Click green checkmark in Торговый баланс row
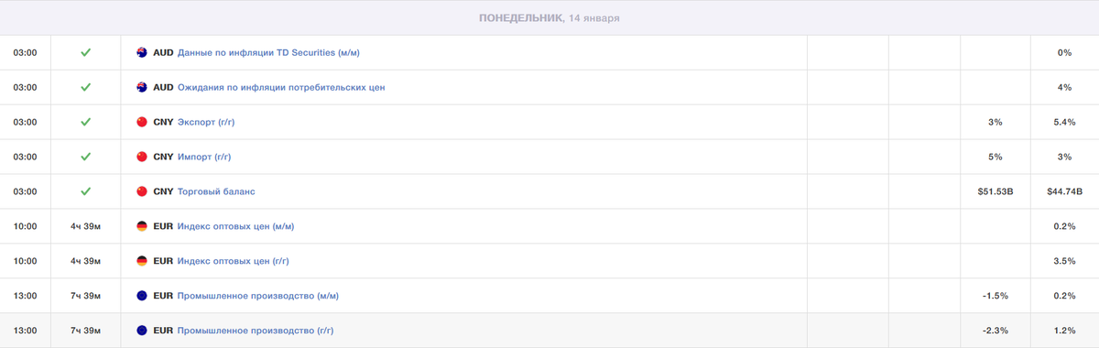Viewport: 1099px width, 348px height. click(x=85, y=191)
